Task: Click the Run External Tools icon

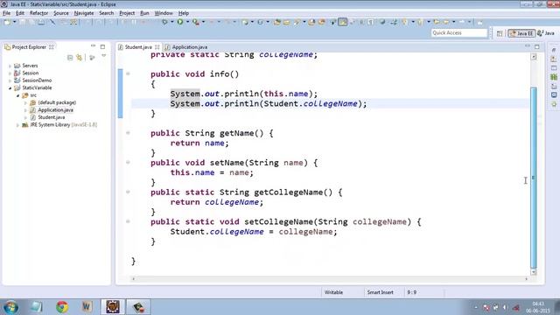Action: 195,22
